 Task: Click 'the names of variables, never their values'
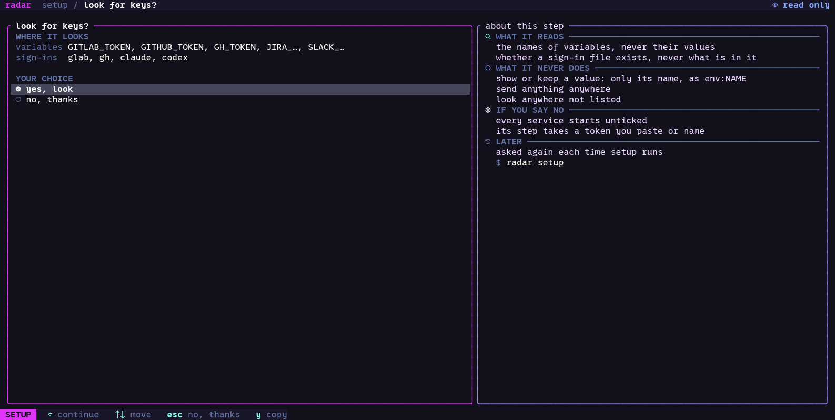coord(605,47)
